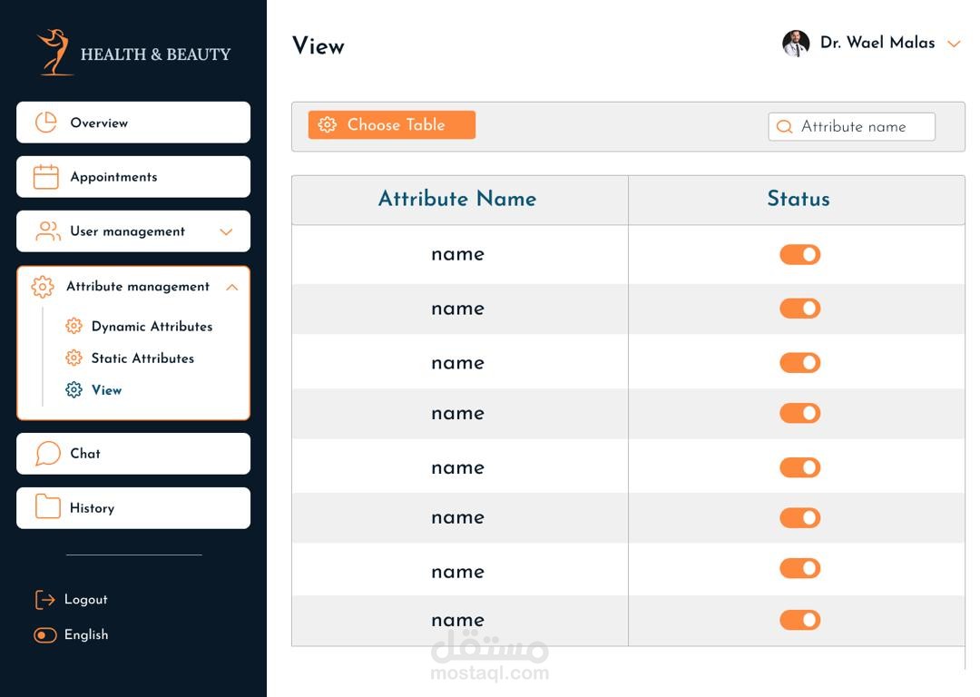Collapse the Attribute management section

pos(232,287)
